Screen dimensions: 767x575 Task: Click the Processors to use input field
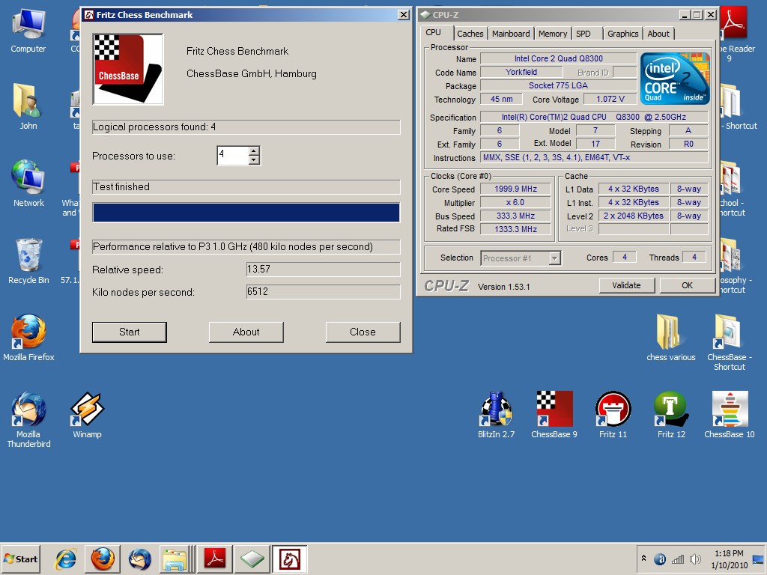233,156
